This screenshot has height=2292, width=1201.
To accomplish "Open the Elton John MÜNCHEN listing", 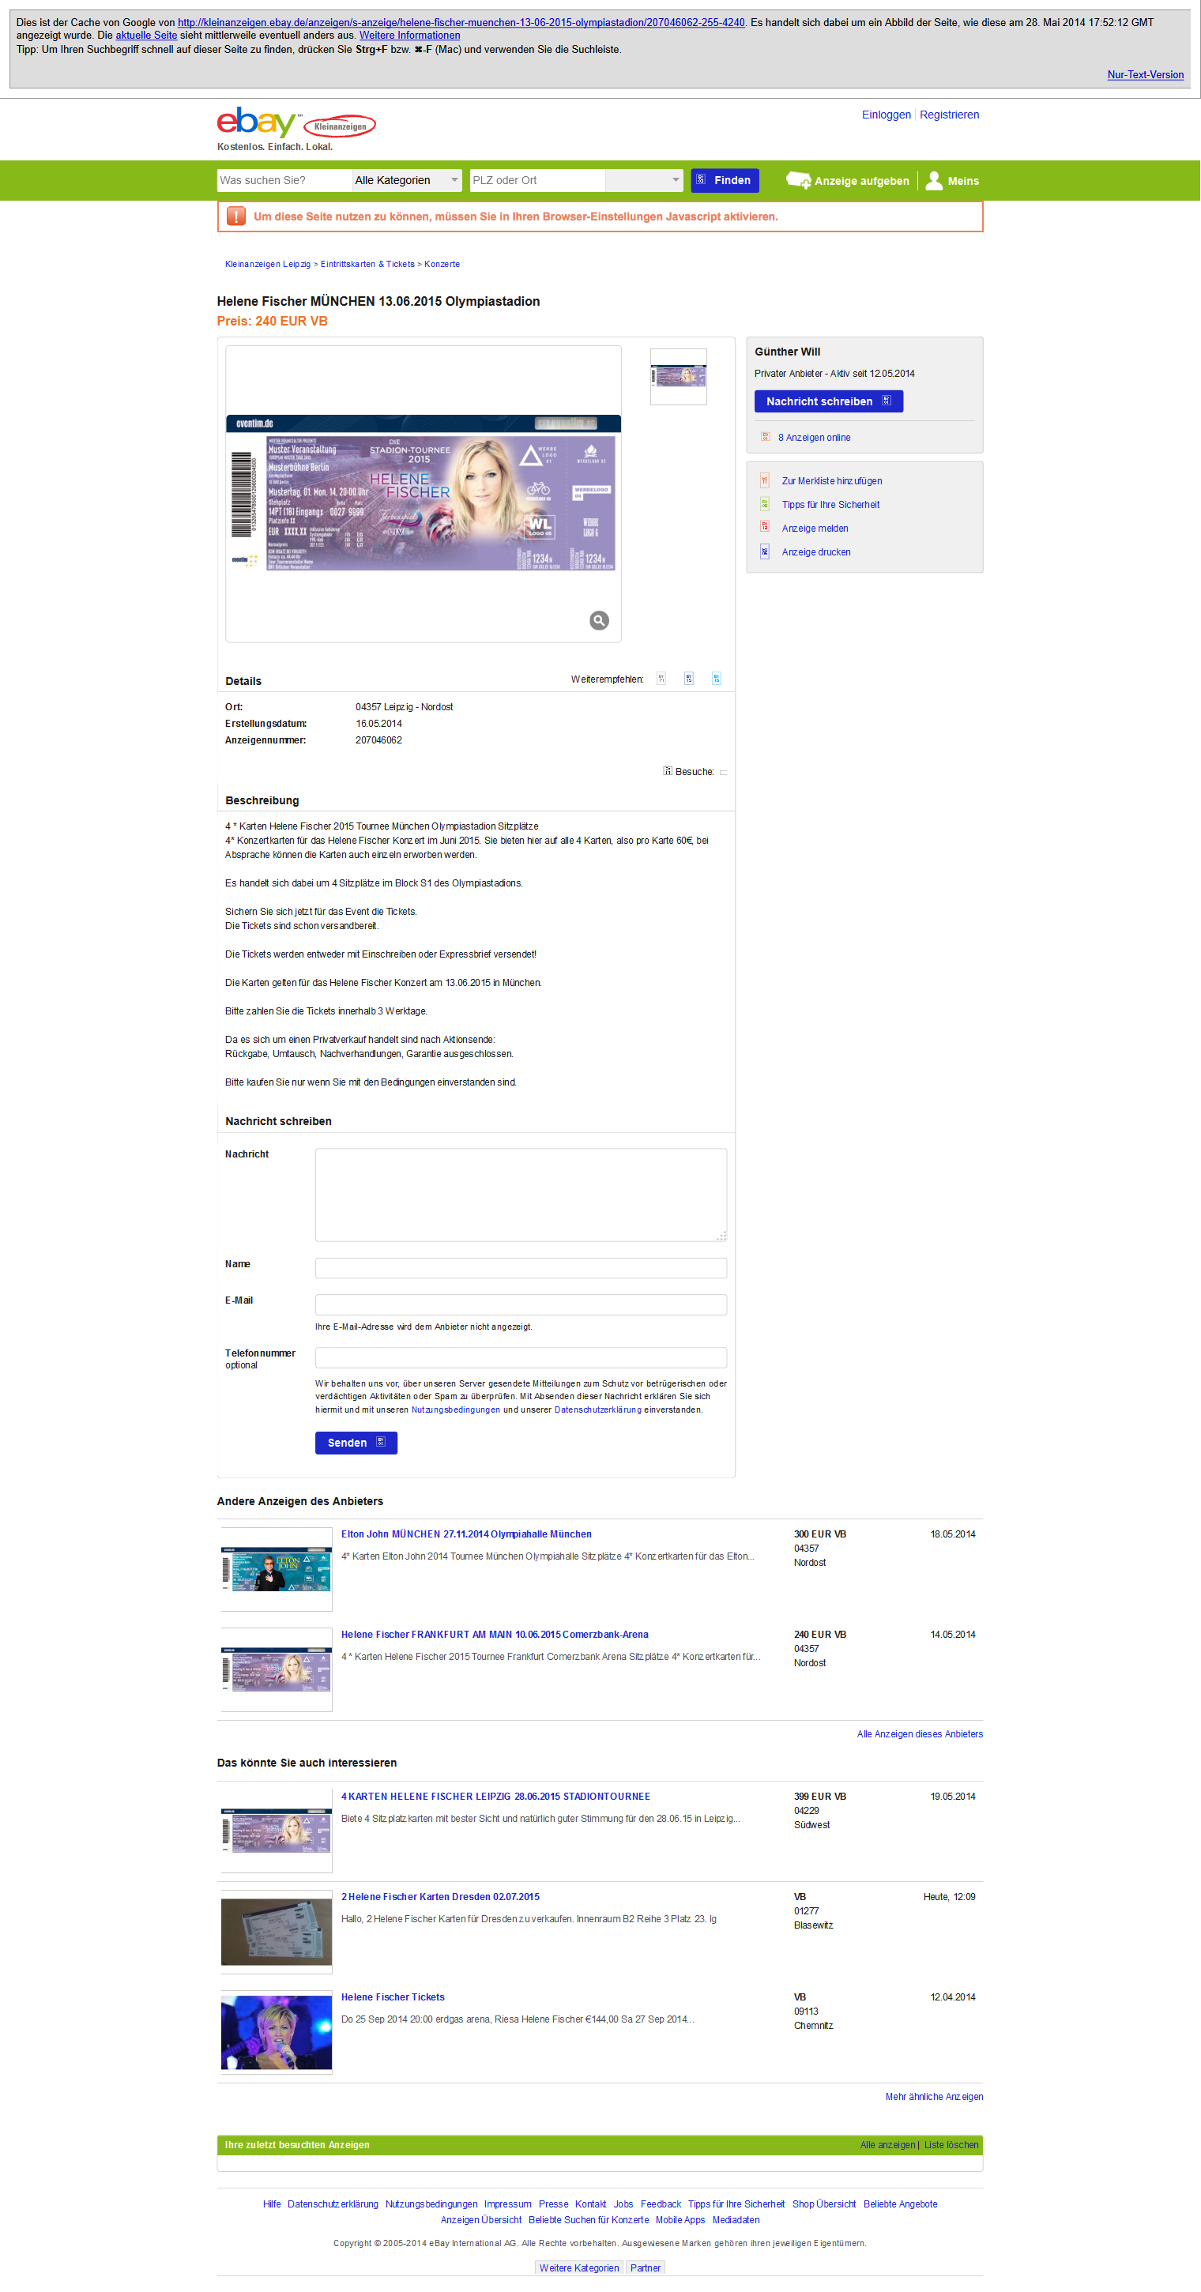I will click(466, 1534).
